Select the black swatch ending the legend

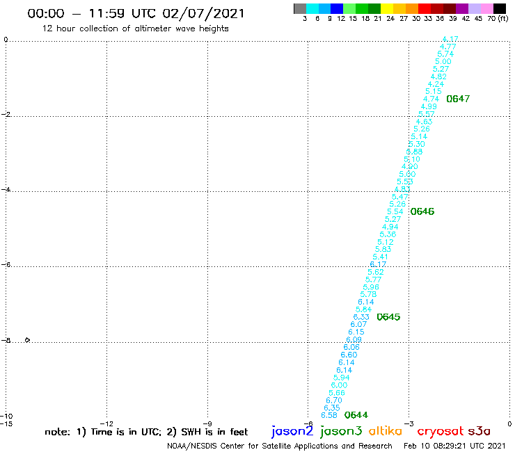pos(499,8)
